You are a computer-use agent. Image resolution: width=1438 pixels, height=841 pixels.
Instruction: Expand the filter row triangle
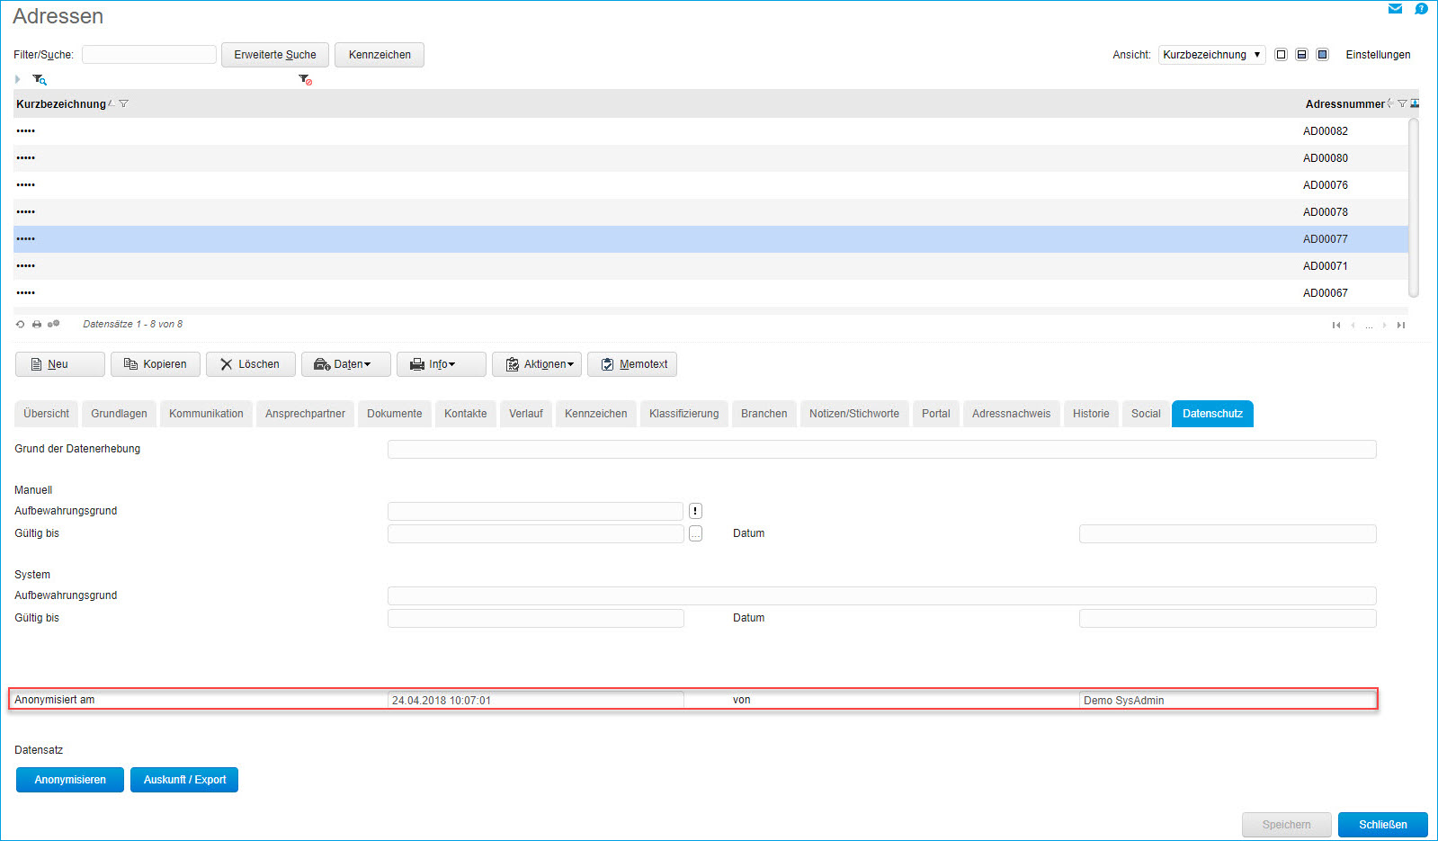point(17,79)
